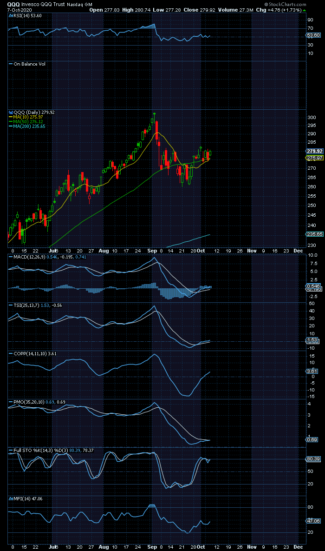Click the '0.546' MACD value tag on right axis
Image resolution: width=325 pixels, height=551 pixels.
tap(313, 286)
